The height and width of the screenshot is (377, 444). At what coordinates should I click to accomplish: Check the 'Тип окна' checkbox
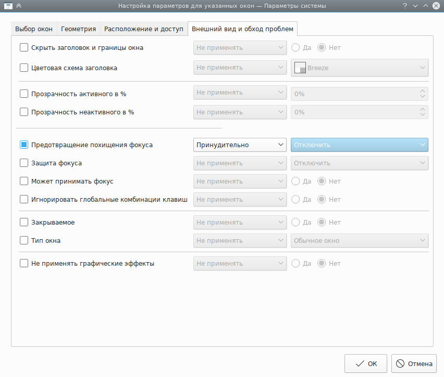pos(24,241)
